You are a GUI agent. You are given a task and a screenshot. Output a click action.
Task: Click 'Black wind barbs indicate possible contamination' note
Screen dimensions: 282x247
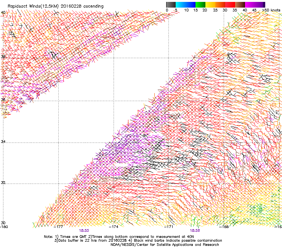pyautogui.click(x=178, y=241)
